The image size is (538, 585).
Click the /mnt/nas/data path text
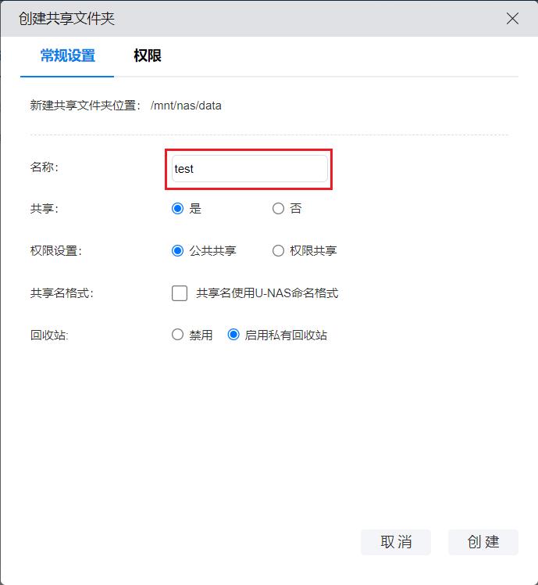pyautogui.click(x=186, y=105)
